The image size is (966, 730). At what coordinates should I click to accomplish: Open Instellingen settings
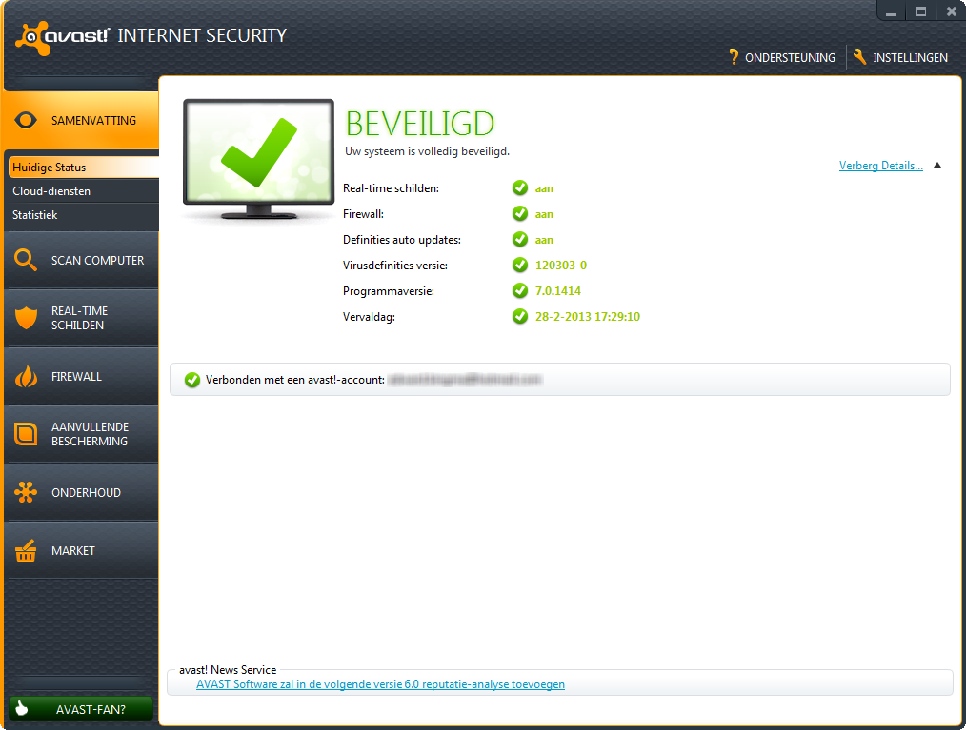click(900, 57)
